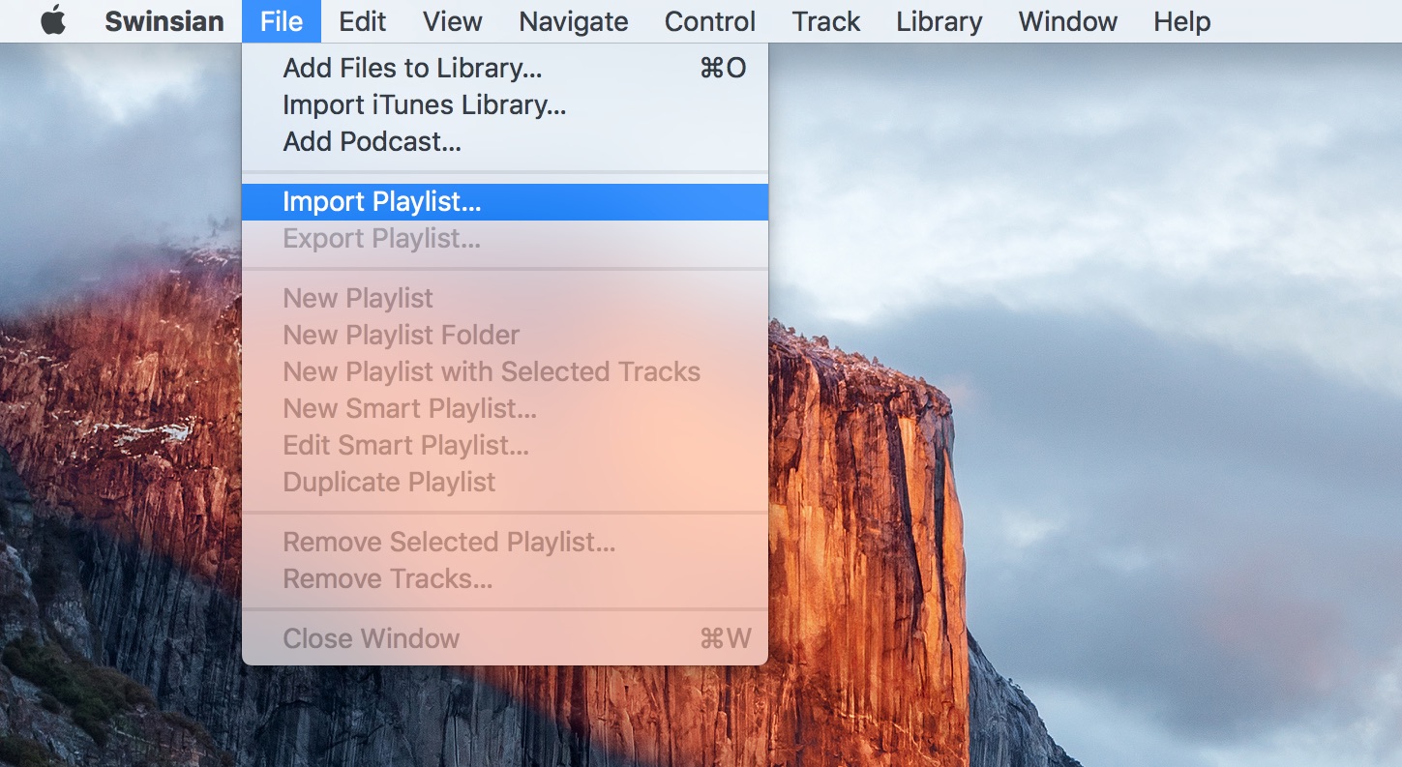Choose Import iTunes Library…
1402x767 pixels.
(505, 104)
